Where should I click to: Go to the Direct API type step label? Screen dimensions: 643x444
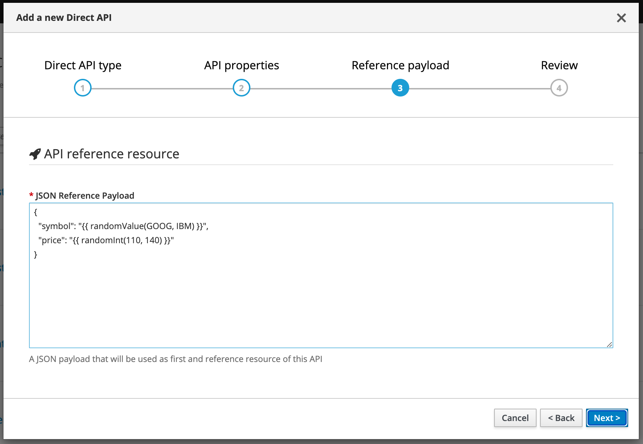click(x=83, y=65)
